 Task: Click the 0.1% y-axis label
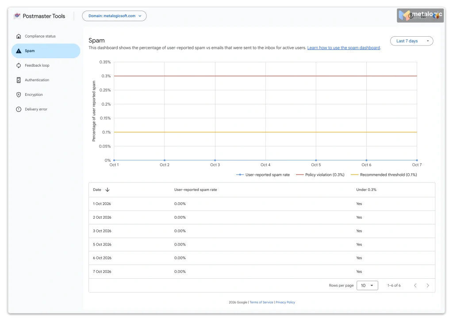click(x=106, y=133)
